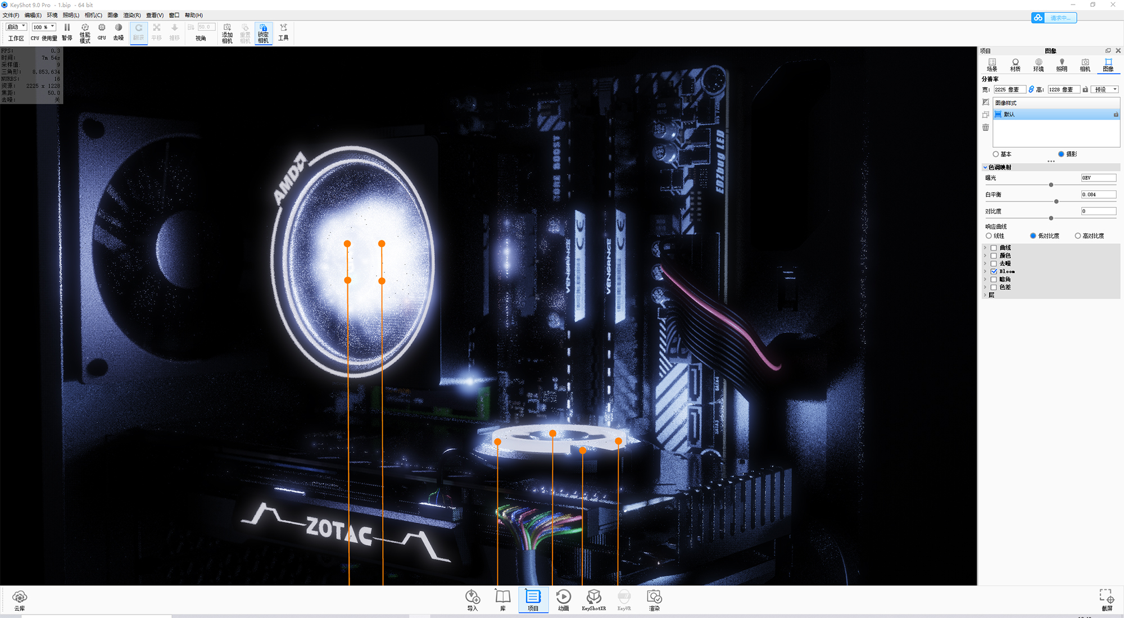Click the 去噪 (Denoise) toolbar icon
Viewport: 1124px width, 618px height.
pyautogui.click(x=118, y=32)
